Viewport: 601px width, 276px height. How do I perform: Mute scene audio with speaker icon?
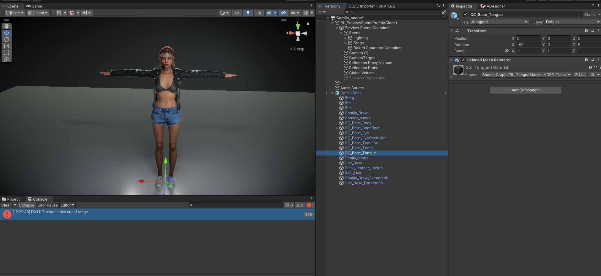259,13
